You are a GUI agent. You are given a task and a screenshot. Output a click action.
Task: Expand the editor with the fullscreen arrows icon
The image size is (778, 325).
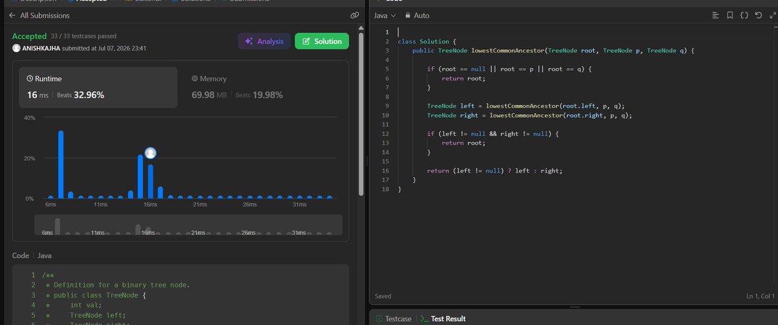click(x=772, y=15)
